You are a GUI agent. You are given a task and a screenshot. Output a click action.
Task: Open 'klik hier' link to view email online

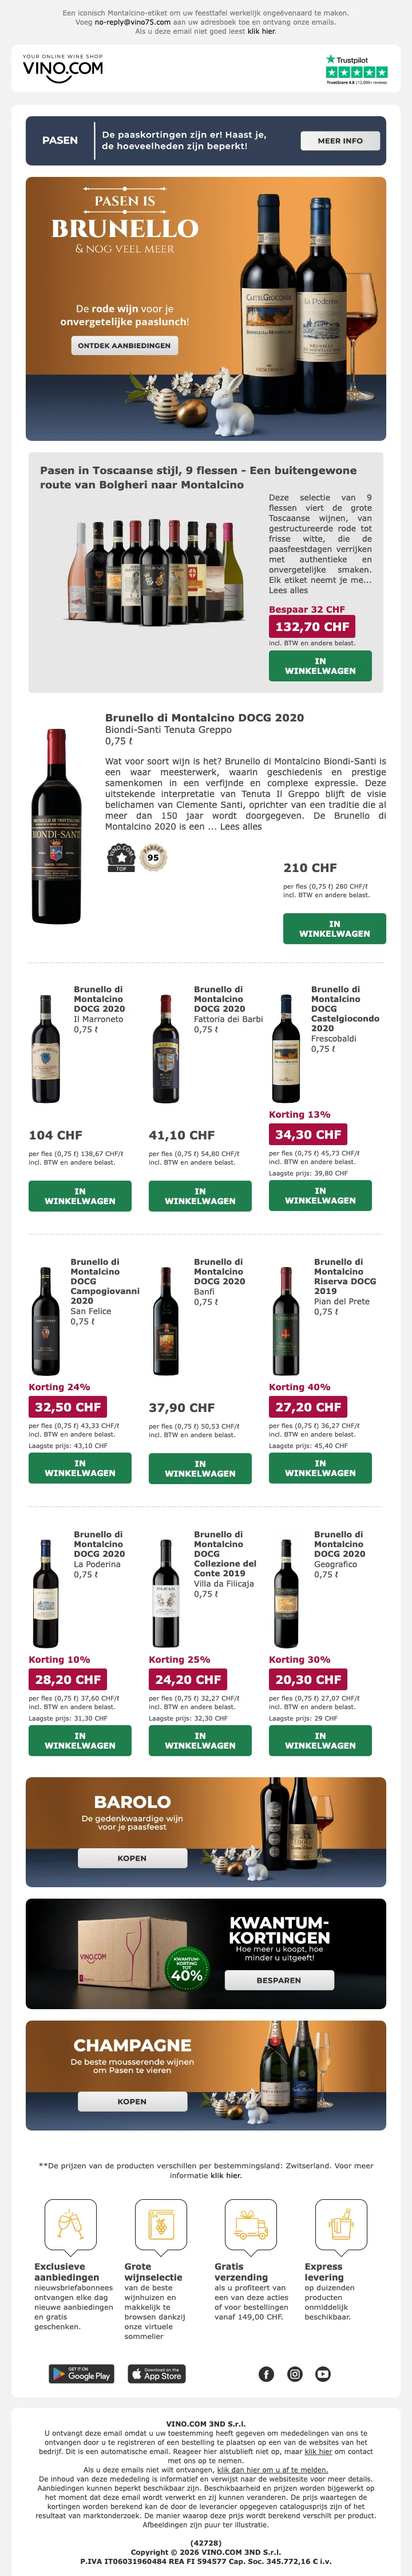[x=262, y=31]
